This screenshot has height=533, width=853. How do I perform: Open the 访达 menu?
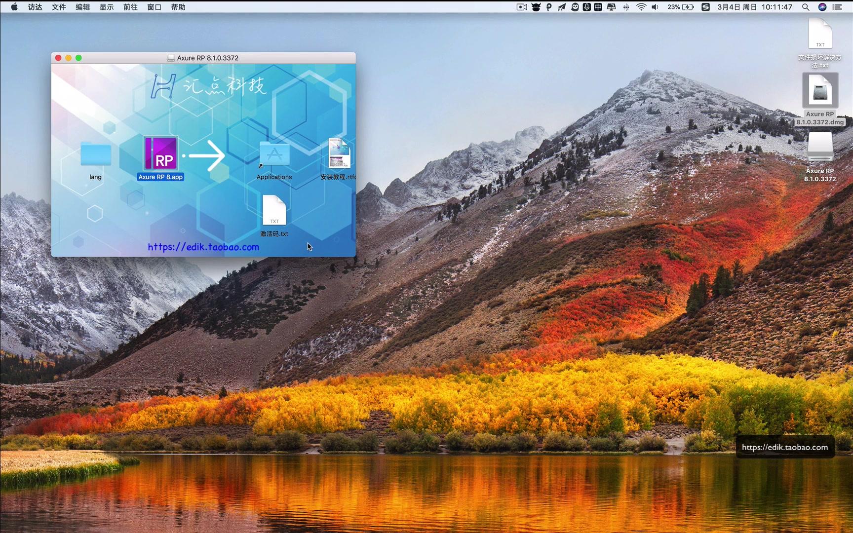coord(35,7)
